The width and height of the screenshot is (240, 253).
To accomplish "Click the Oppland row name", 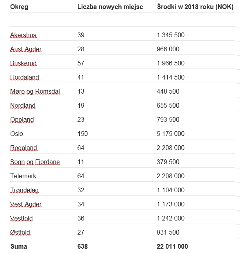I will click(x=22, y=120).
